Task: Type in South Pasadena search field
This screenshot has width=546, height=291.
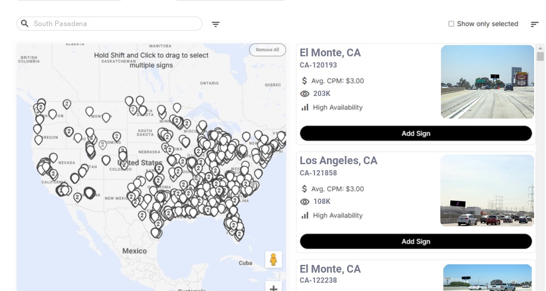Action: 113,24
